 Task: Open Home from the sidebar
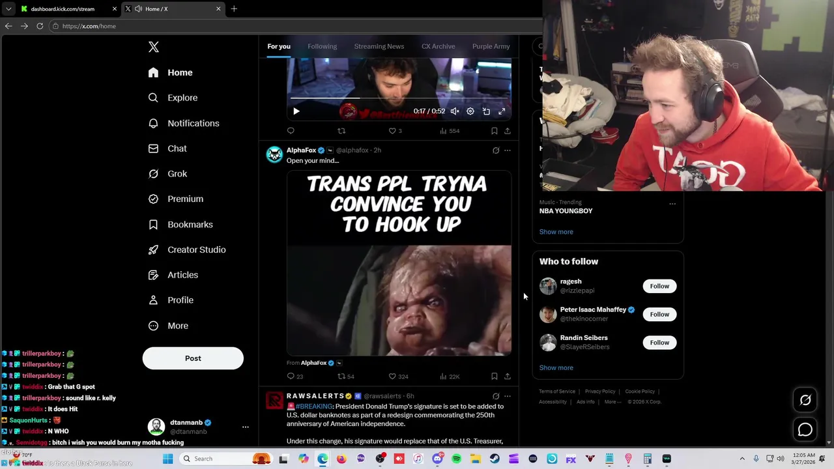click(171, 72)
